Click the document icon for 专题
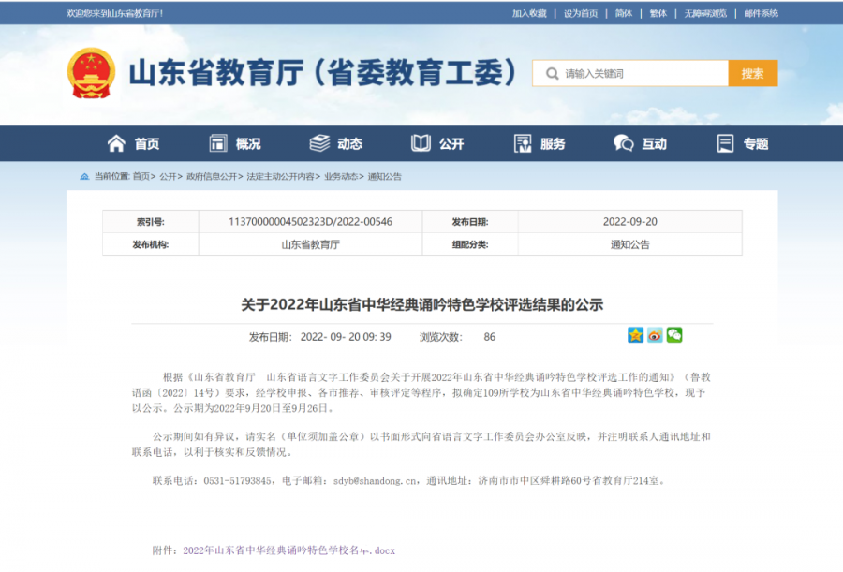843x572 pixels. [x=725, y=143]
